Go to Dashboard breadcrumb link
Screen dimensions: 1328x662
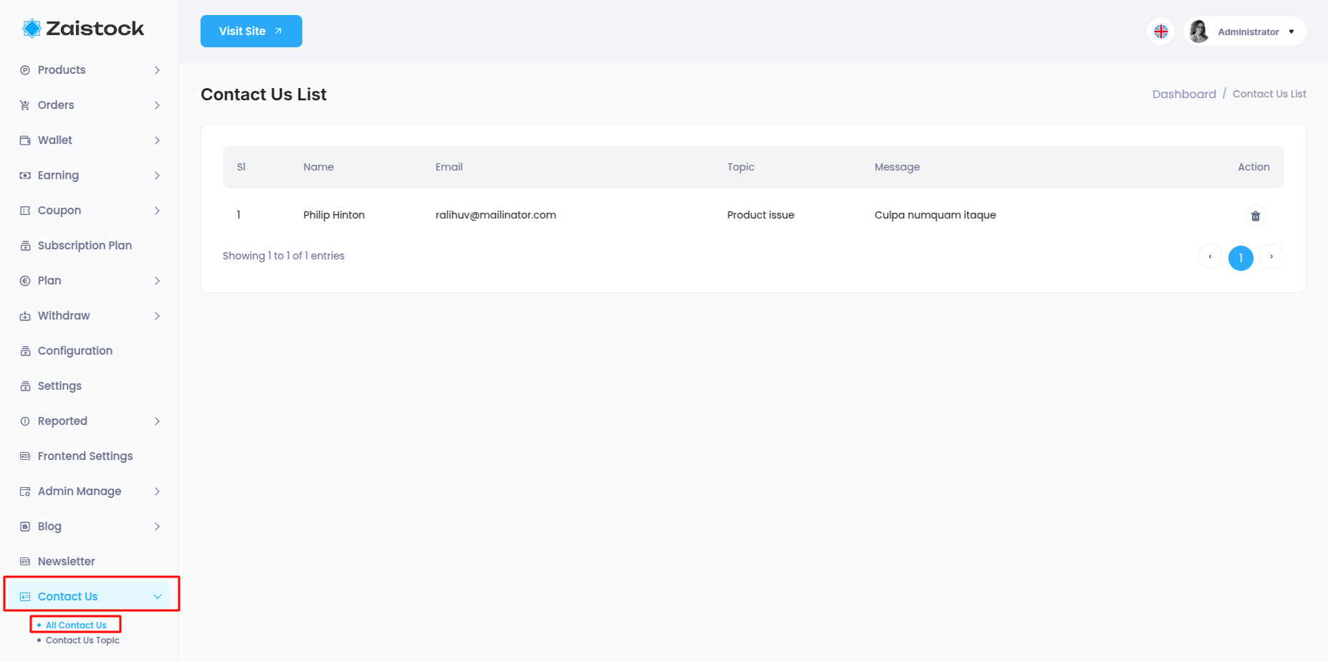point(1184,95)
